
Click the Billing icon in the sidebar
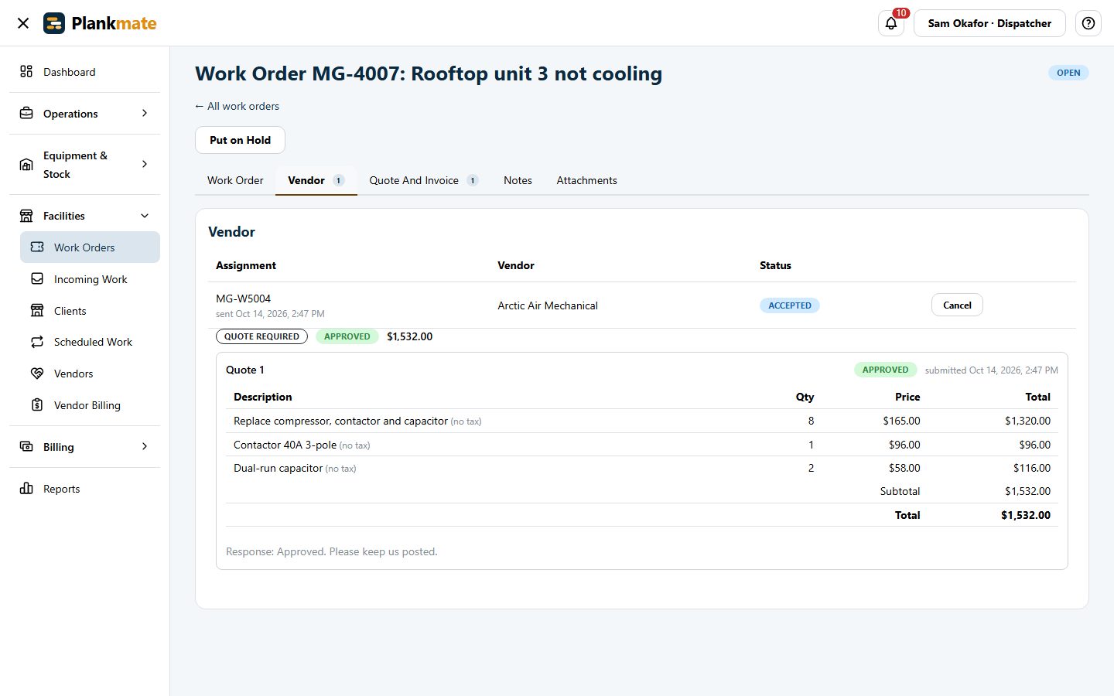26,446
